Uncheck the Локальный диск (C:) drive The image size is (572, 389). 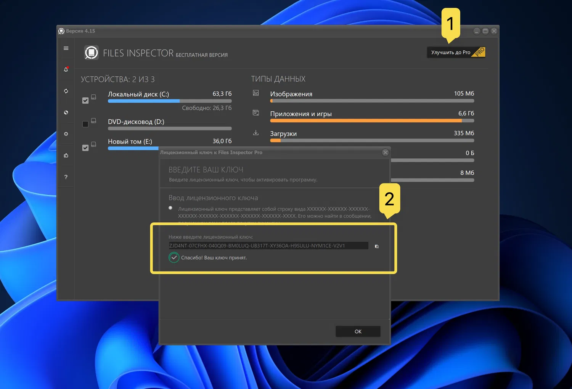click(85, 100)
